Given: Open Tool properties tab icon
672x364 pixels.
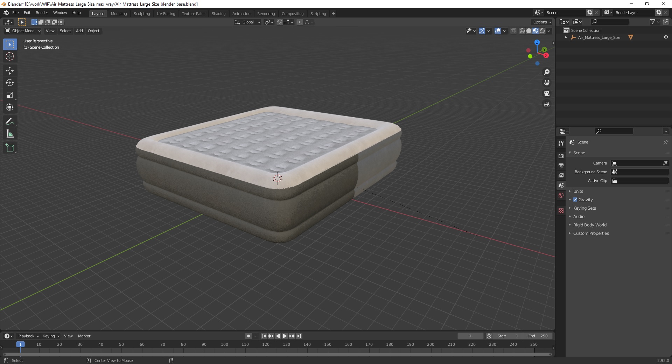Looking at the screenshot, I should tap(561, 143).
